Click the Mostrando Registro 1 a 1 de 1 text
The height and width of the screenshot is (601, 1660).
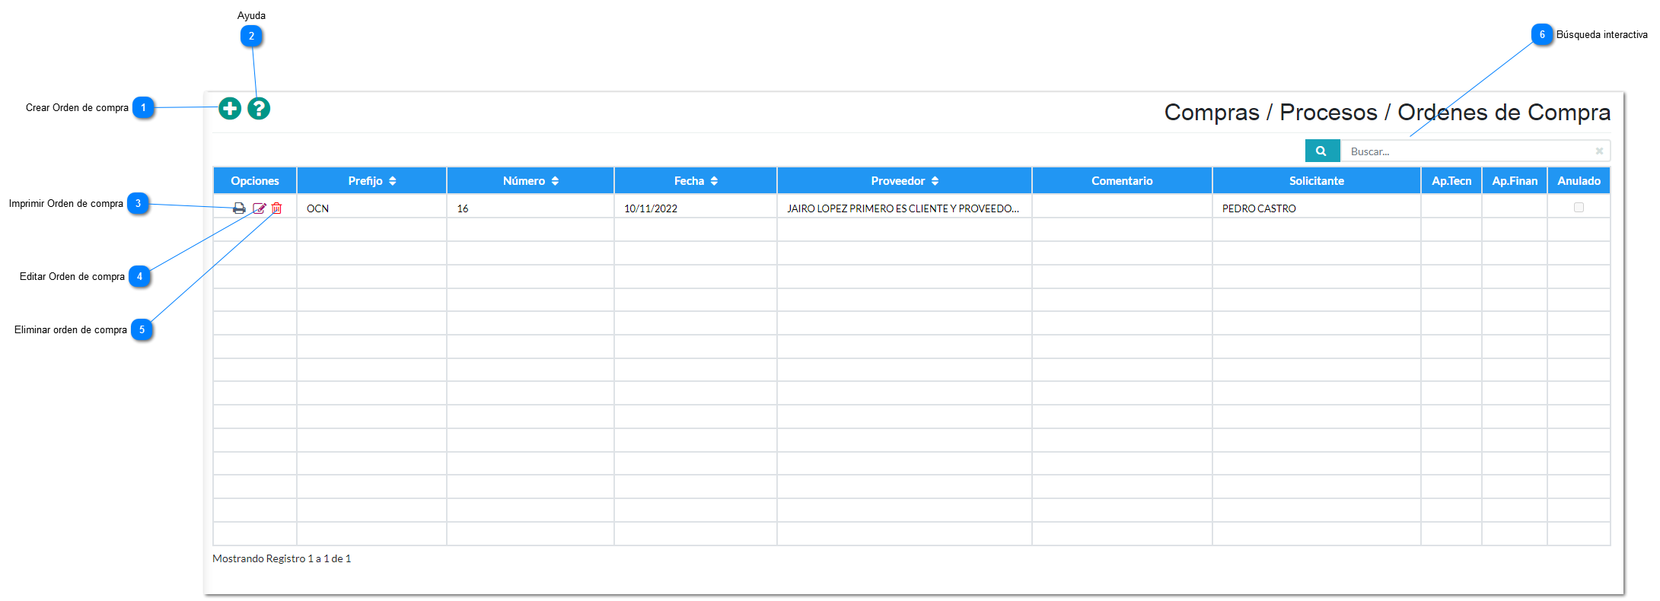point(282,558)
